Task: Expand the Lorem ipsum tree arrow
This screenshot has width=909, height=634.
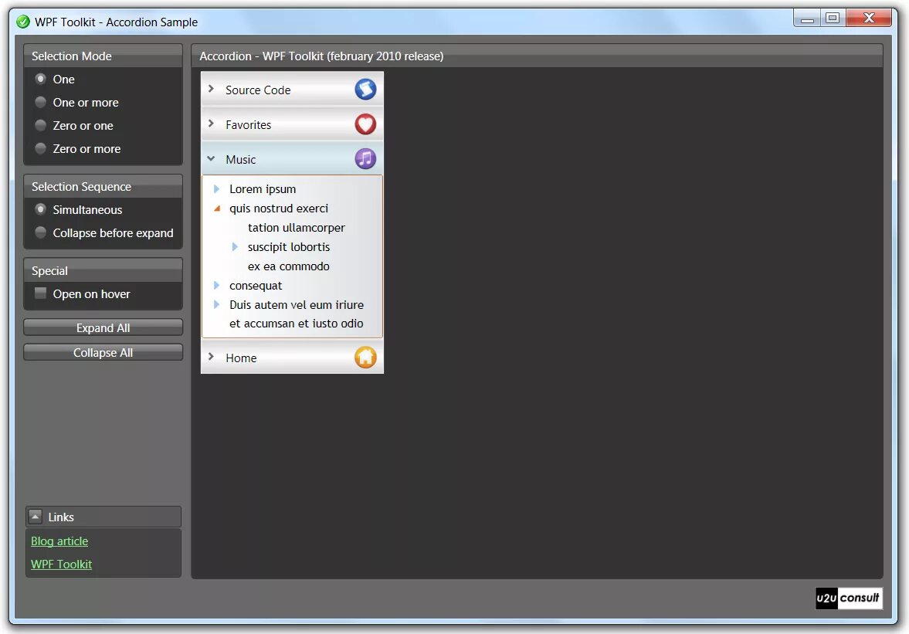Action: pyautogui.click(x=216, y=189)
